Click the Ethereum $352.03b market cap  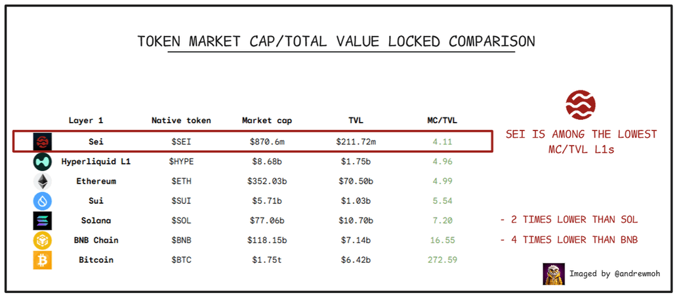(267, 181)
